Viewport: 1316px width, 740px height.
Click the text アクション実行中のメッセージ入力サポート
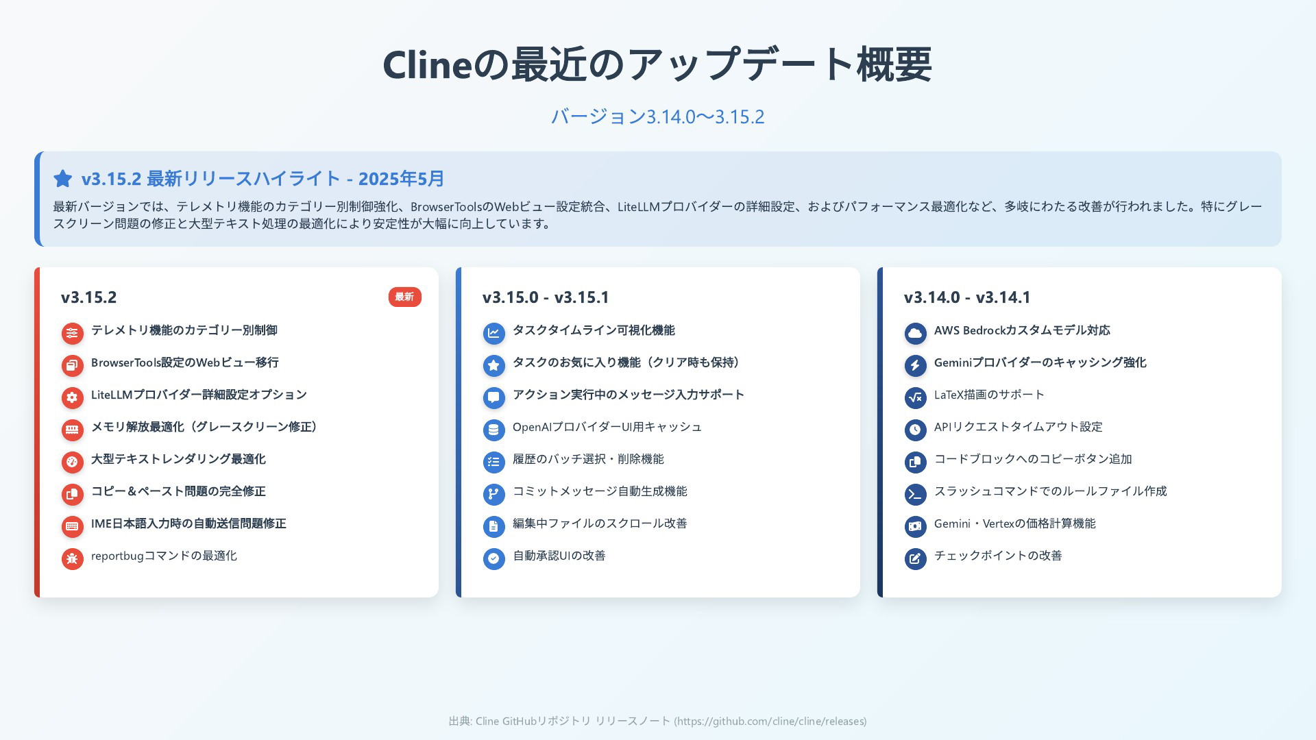pos(629,395)
